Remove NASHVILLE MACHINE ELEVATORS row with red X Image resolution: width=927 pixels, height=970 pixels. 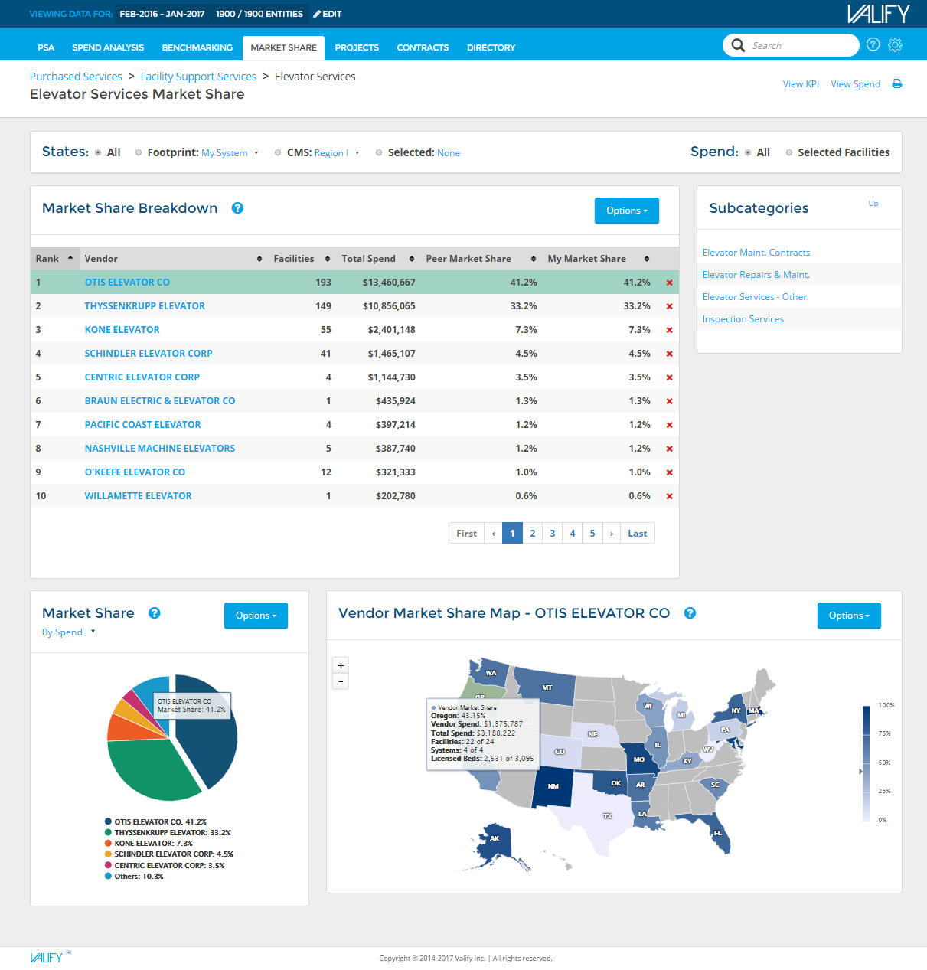pos(669,449)
